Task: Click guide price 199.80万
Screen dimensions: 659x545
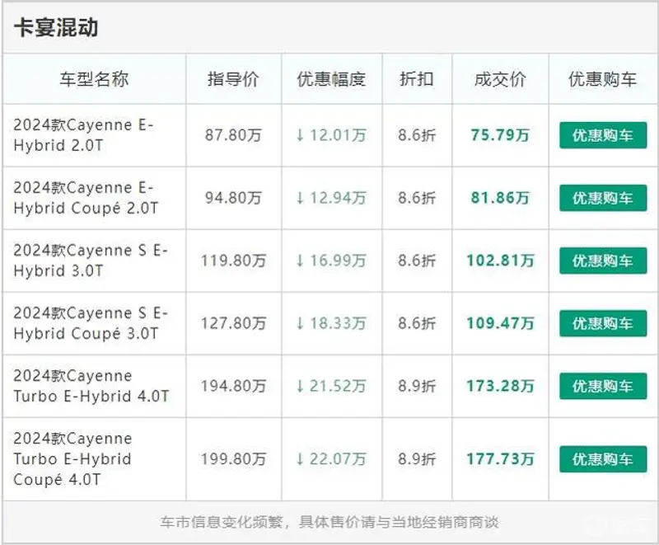Action: coord(233,458)
